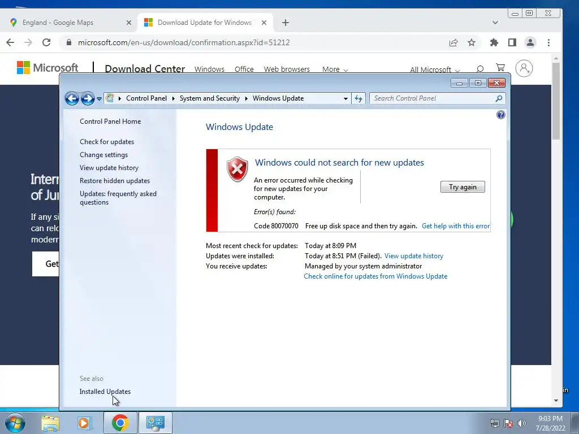
Task: Open Download Center heading link
Action: 145,68
